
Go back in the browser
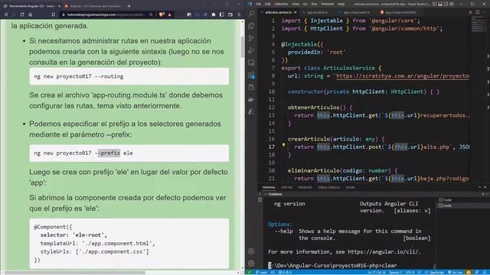[6, 15]
